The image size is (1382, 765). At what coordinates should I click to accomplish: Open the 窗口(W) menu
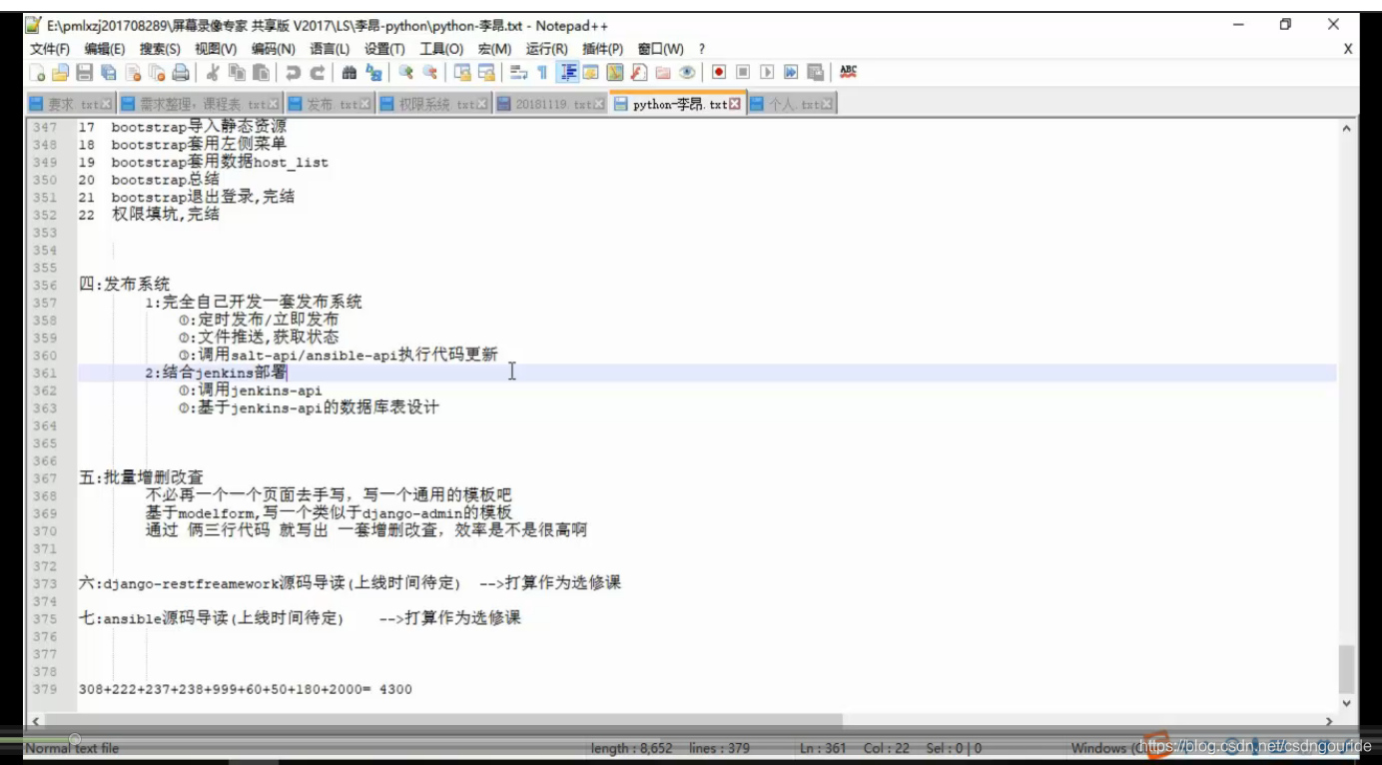point(661,49)
